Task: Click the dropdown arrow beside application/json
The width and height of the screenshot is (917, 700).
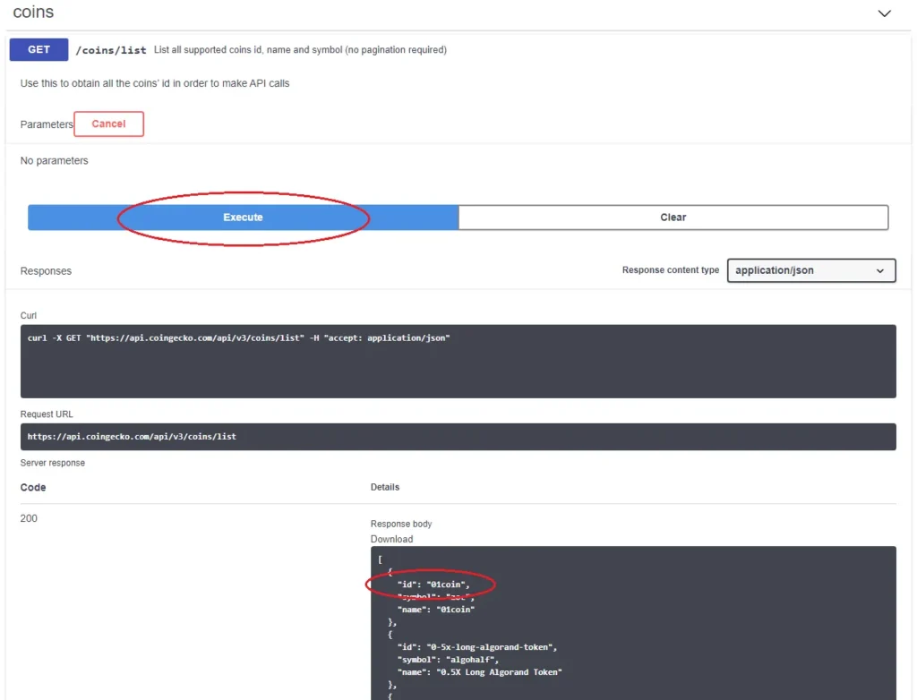Action: 879,270
